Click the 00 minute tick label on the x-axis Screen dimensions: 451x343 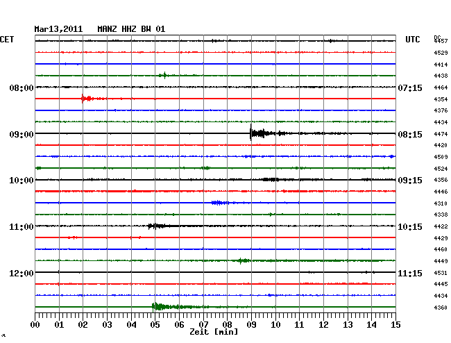(35, 324)
